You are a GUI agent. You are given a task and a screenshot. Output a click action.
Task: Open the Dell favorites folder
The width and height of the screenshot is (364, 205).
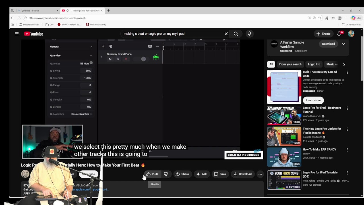tap(49, 24)
